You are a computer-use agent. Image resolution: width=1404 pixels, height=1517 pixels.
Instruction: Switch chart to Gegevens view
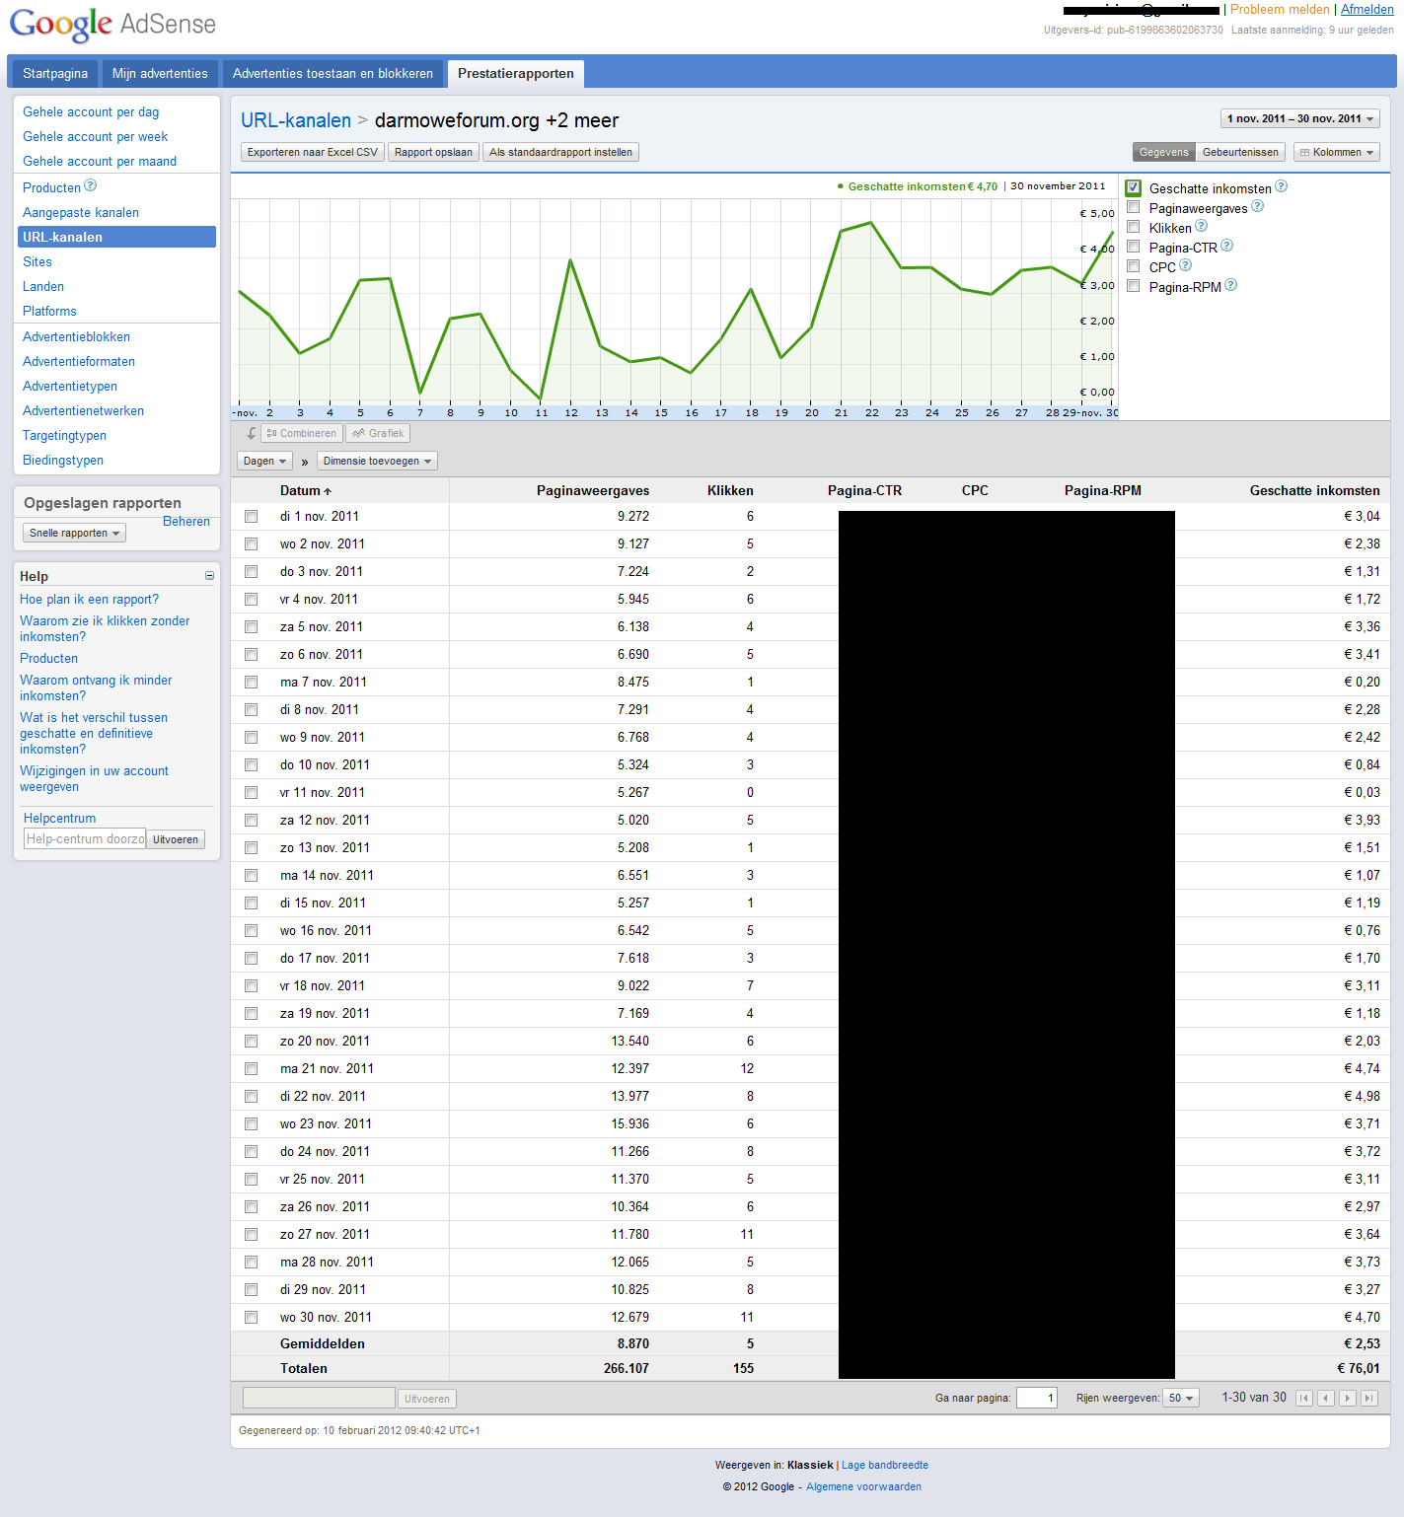pos(1164,152)
